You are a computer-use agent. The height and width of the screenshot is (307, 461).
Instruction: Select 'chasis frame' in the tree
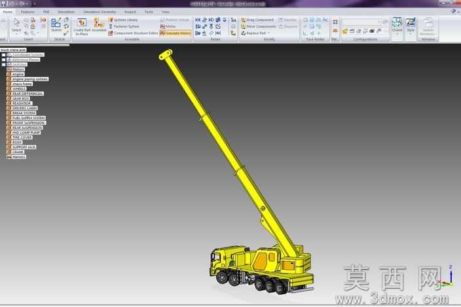(22, 84)
